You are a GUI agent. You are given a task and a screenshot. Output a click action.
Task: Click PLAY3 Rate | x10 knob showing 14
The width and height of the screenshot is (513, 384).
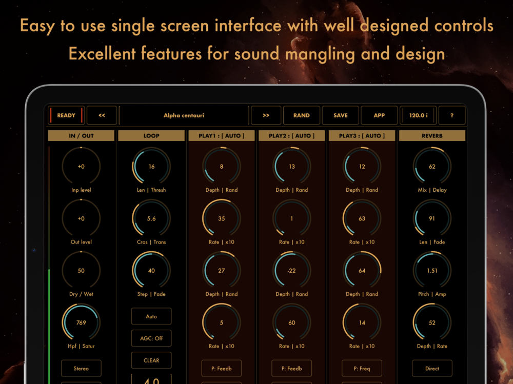[x=362, y=322]
